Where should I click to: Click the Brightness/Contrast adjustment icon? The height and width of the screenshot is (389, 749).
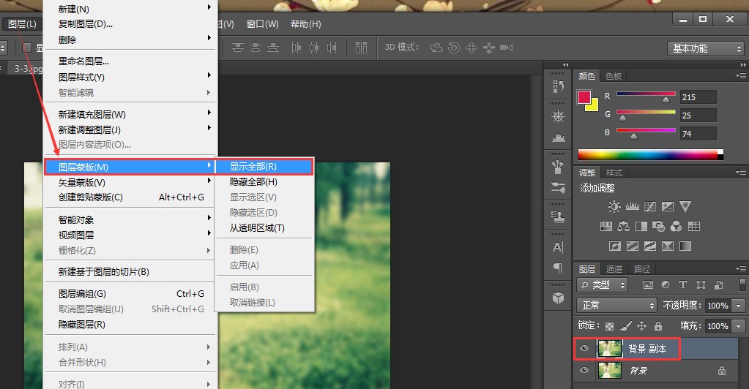614,206
